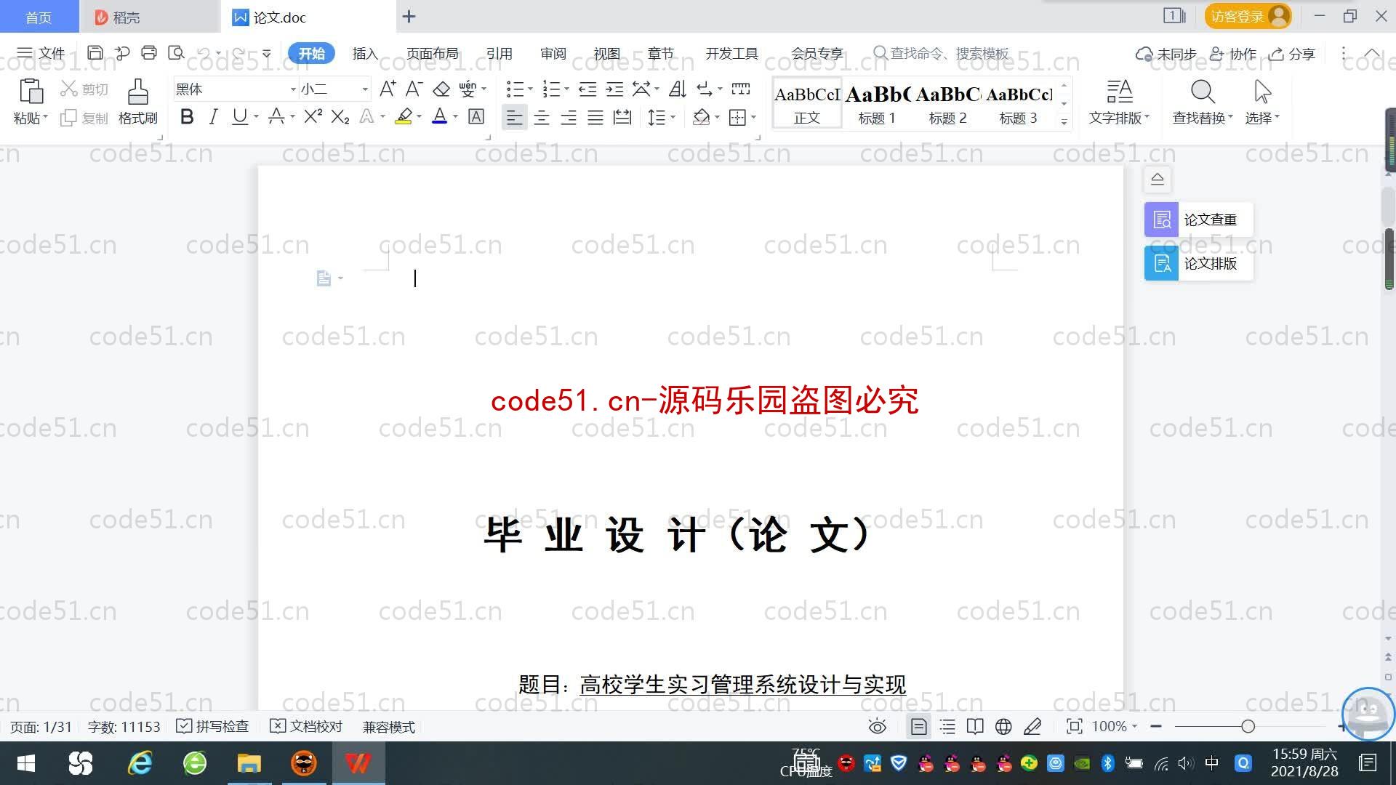Toggle 文档校对 document proofreading
This screenshot has height=785, width=1396.
coord(306,726)
